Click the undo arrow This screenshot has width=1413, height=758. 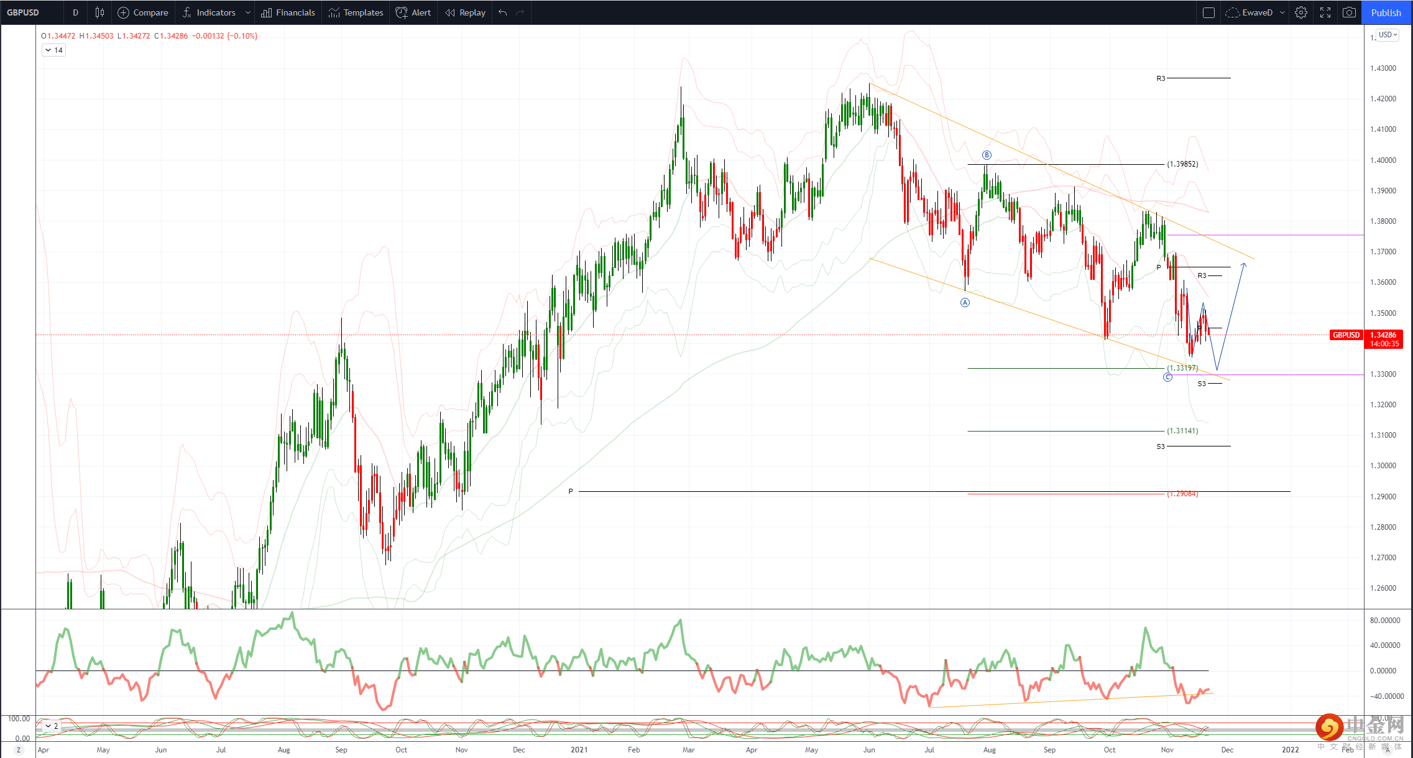[503, 12]
